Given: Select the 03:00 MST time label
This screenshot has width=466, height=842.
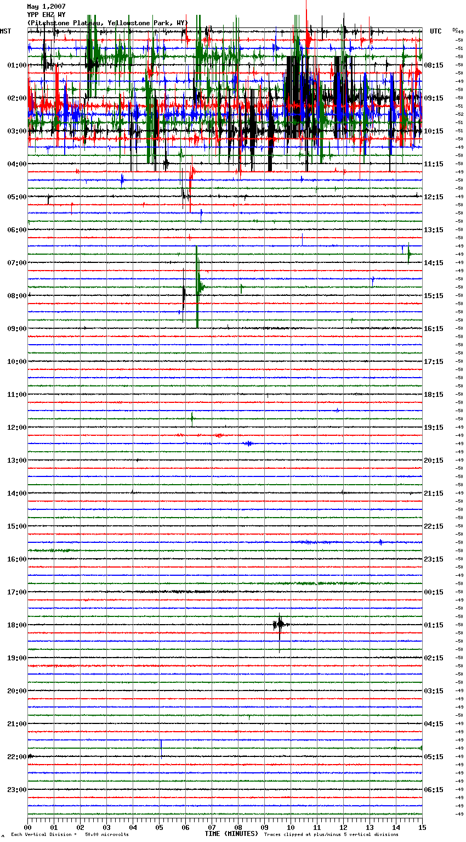Looking at the screenshot, I should pos(17,131).
